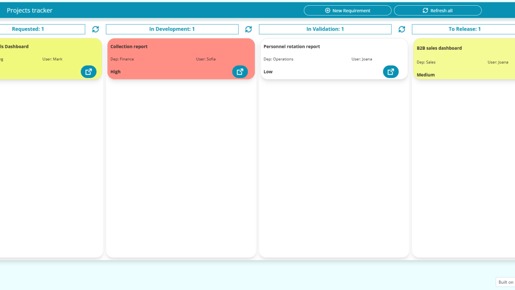The height and width of the screenshot is (290, 515).
Task: Click the refresh icon inside Refresh all button
Action: [425, 10]
